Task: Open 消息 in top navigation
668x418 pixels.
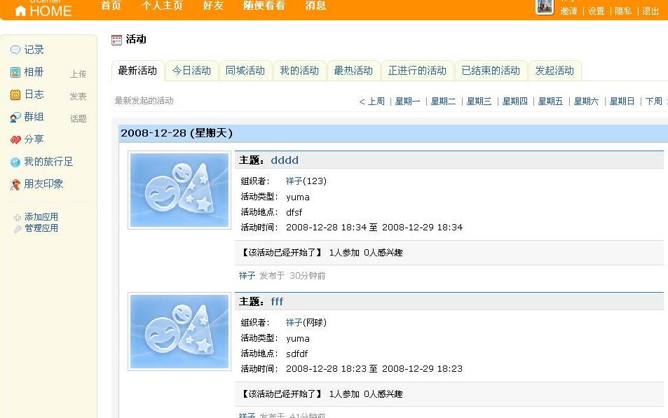Action: coord(315,6)
